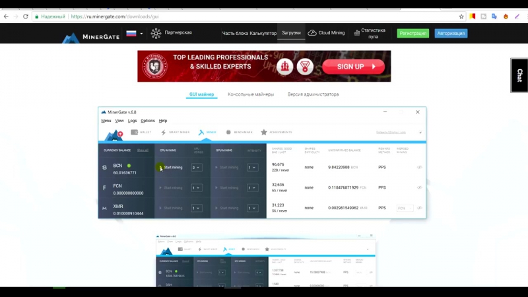The image size is (528, 297).
Task: Open Часть блока page
Action: (235, 34)
